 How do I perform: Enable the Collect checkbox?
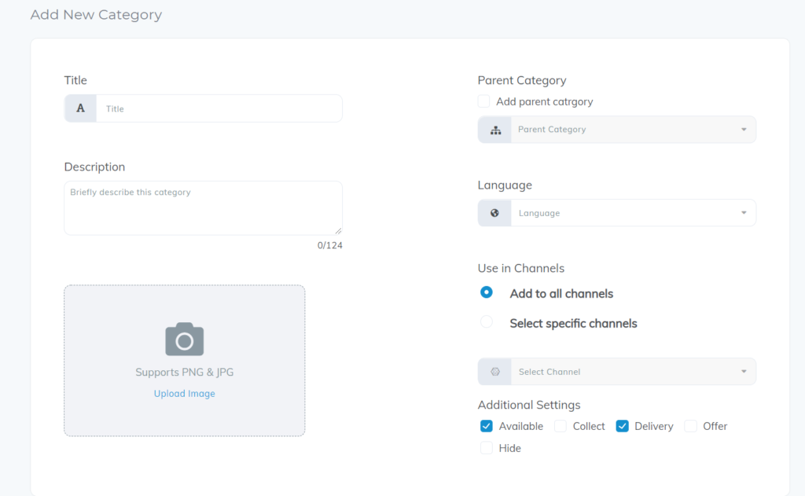coord(560,426)
